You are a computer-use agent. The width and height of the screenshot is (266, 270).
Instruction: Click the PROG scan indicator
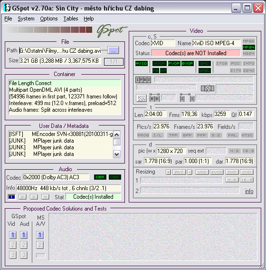[143, 135]
